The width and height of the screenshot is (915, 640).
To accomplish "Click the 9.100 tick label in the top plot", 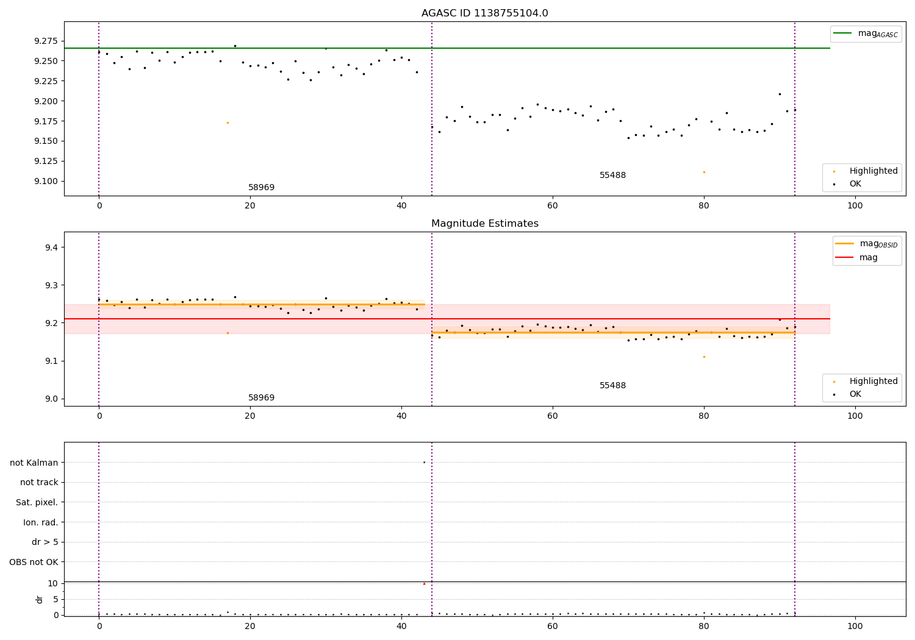I will tap(46, 181).
